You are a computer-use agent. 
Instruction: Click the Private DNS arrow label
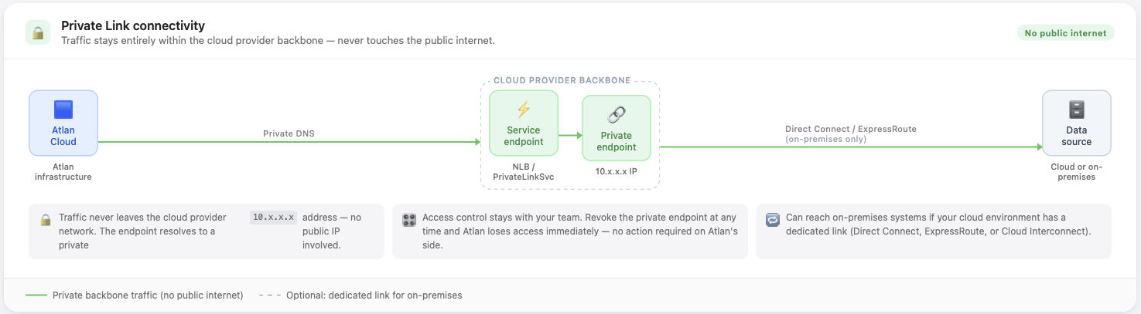tap(289, 133)
